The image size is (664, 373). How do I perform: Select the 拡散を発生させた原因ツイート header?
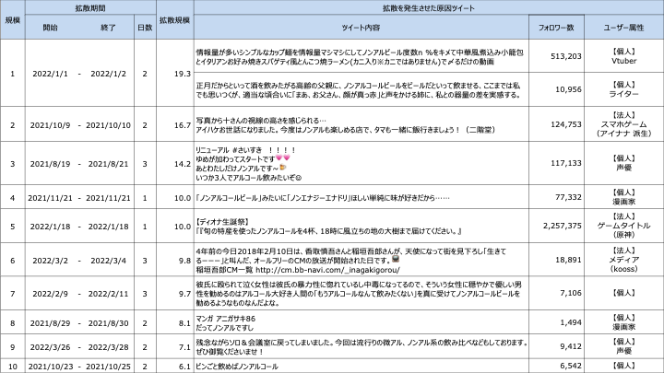429,7
